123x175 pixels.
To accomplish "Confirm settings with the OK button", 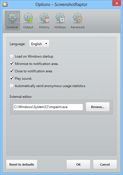I will click(x=78, y=165).
